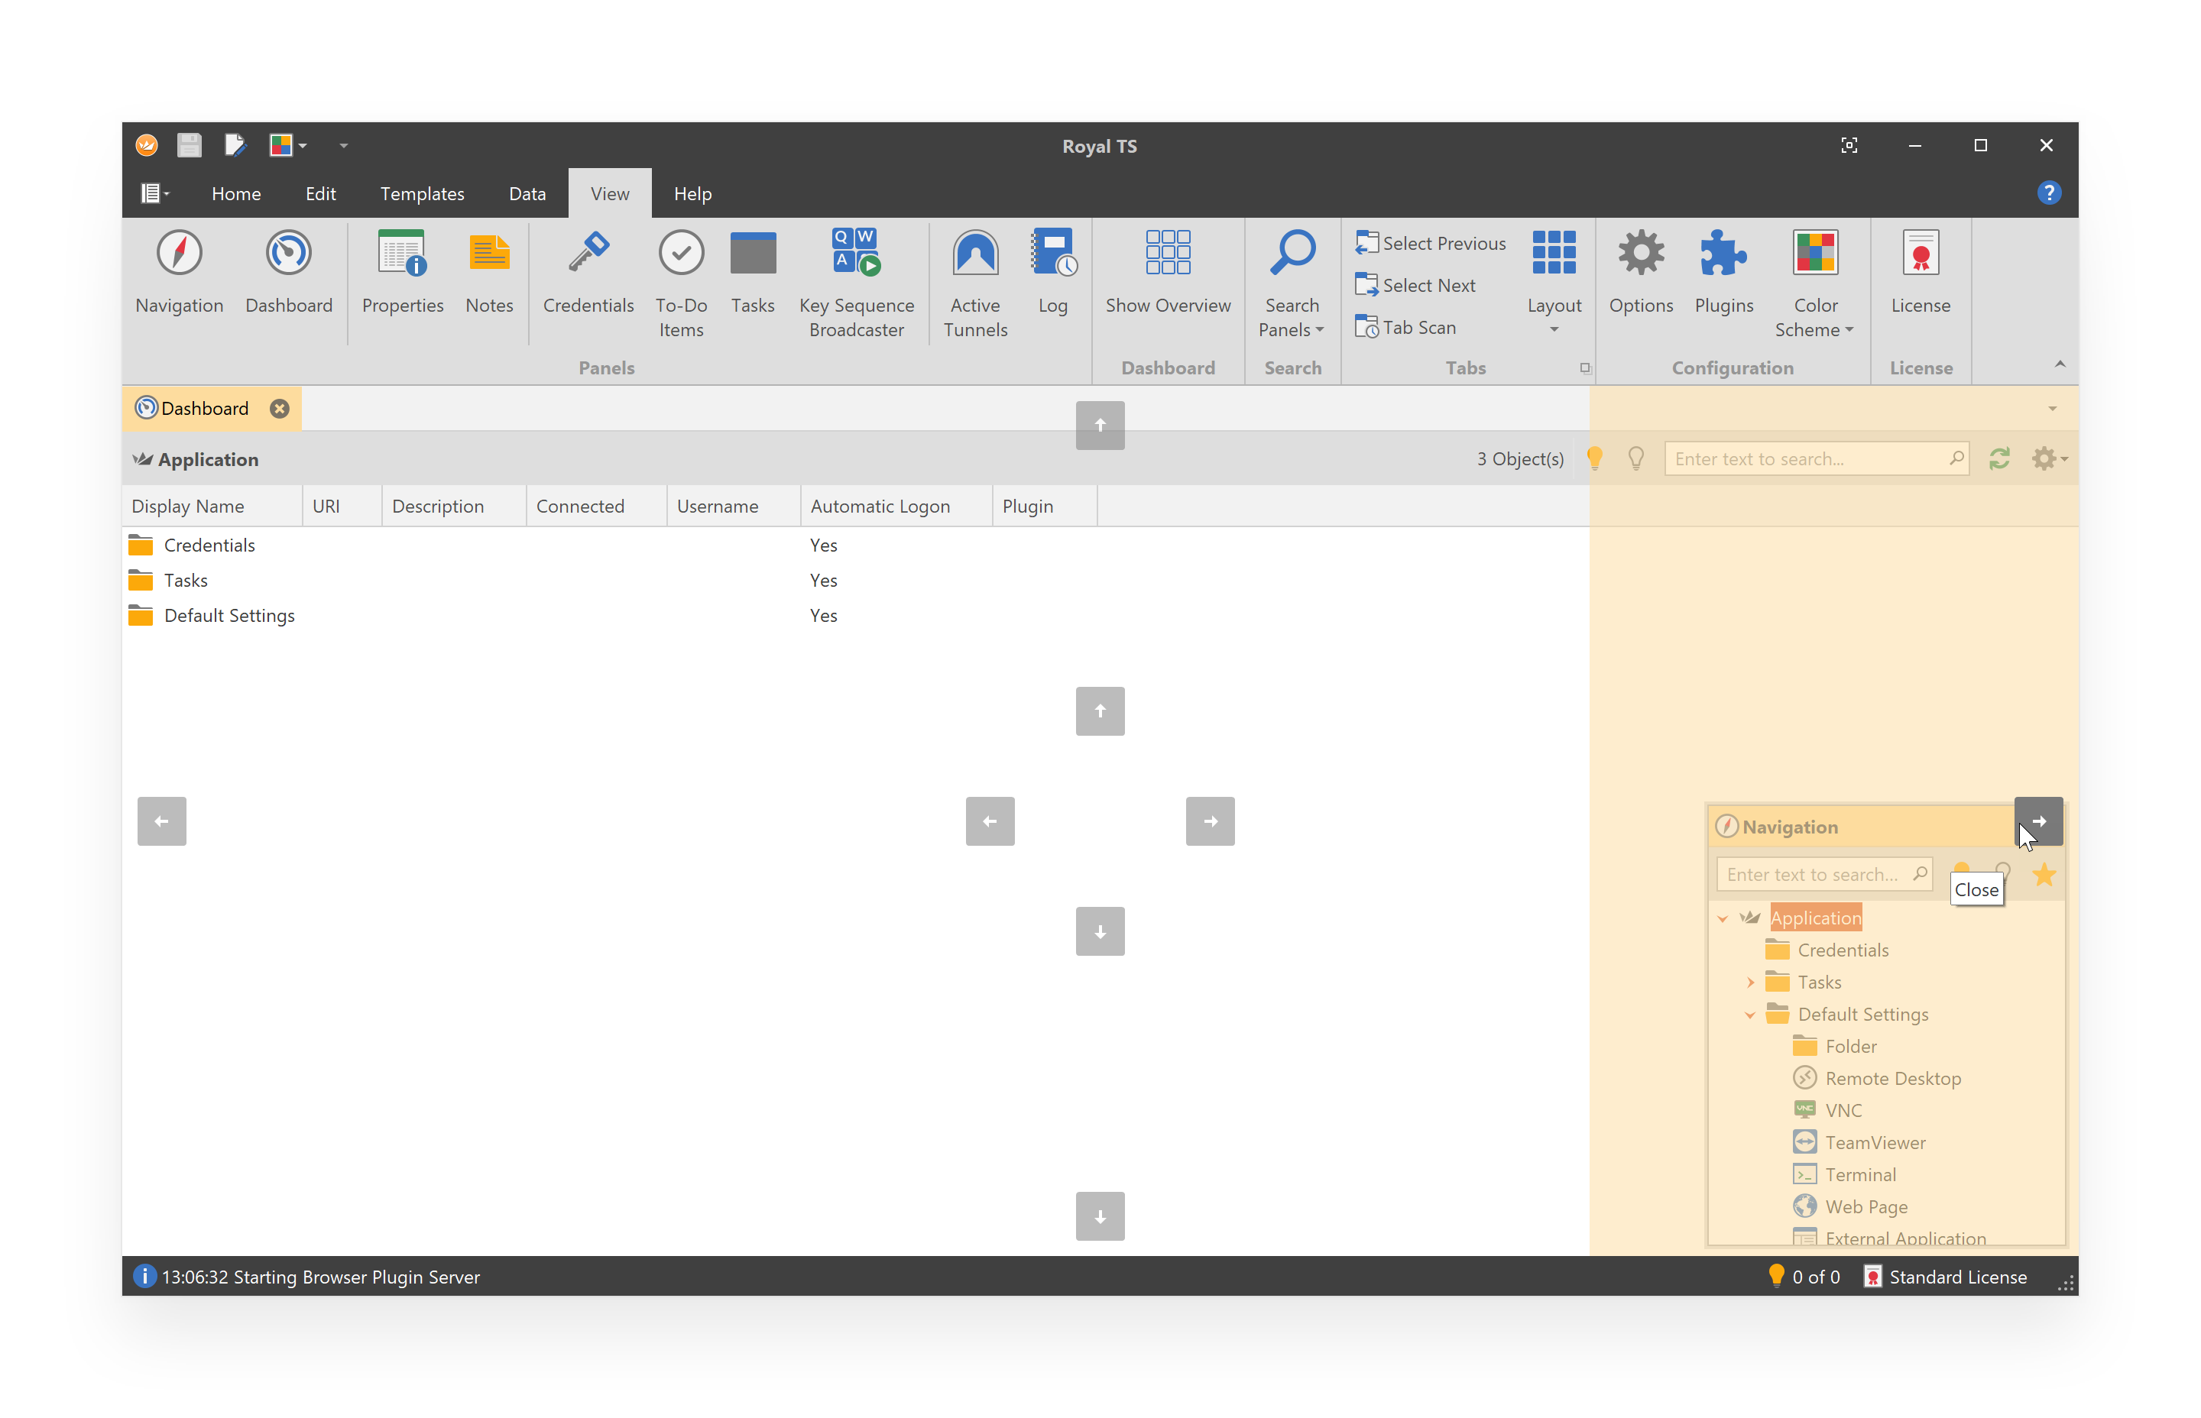
Task: Close the Dashboard tab
Action: click(279, 409)
